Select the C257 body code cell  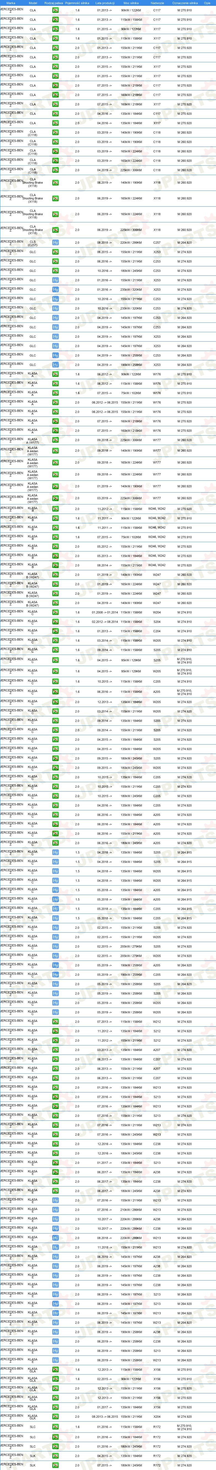pyautogui.click(x=157, y=243)
